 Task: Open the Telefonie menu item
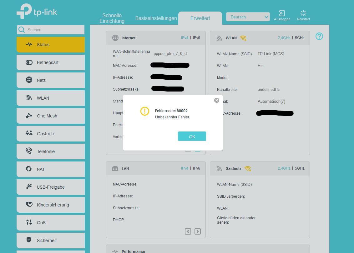coord(51,151)
